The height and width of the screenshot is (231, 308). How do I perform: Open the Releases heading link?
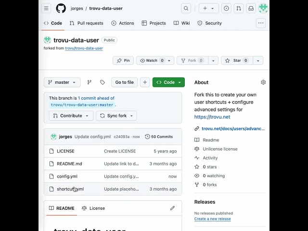coord(205,202)
